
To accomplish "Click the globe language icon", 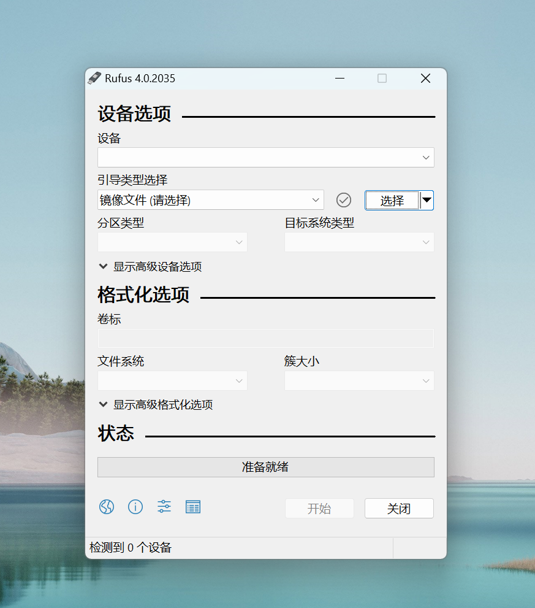I will 107,507.
